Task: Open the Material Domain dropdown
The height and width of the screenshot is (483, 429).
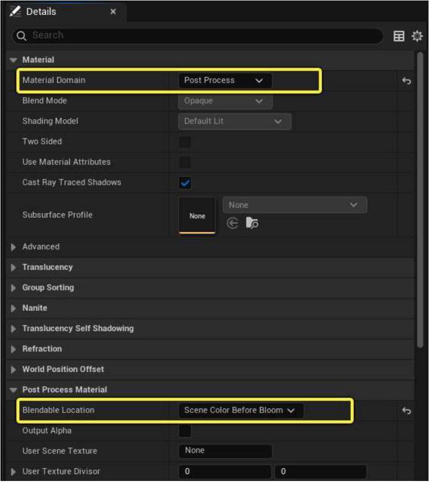Action: click(224, 80)
